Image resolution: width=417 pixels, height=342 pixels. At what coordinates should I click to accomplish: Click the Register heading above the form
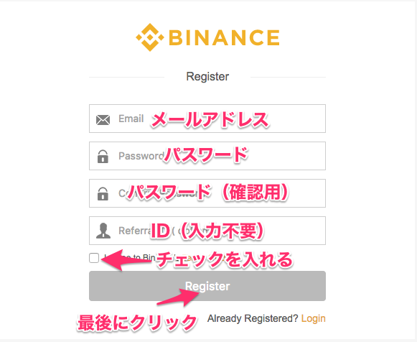pos(207,77)
